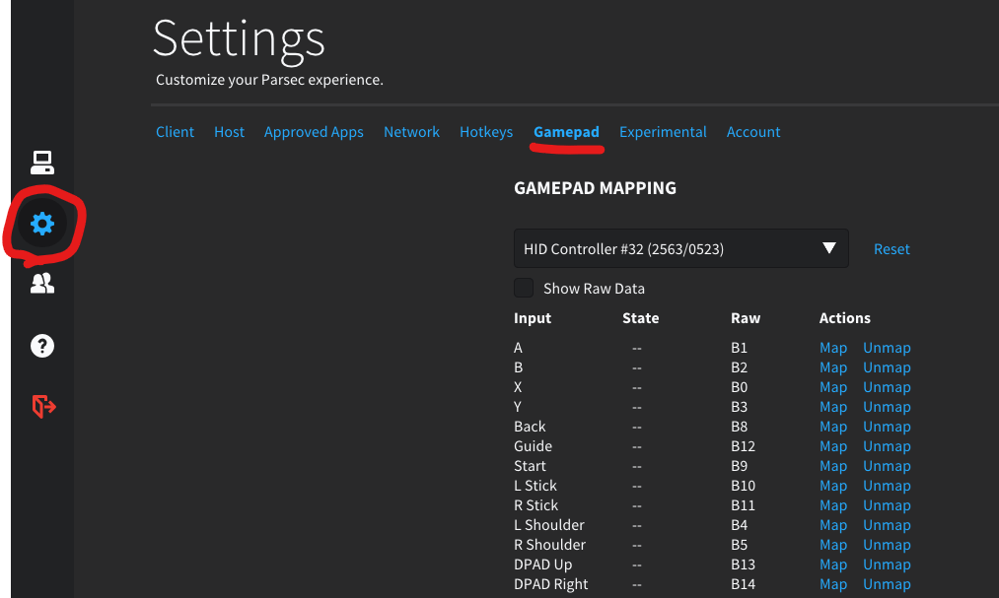Click Map for the L Stick input
The height and width of the screenshot is (598, 999).
pos(832,486)
